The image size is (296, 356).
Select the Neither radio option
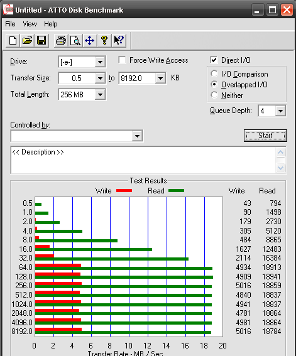pyautogui.click(x=214, y=95)
